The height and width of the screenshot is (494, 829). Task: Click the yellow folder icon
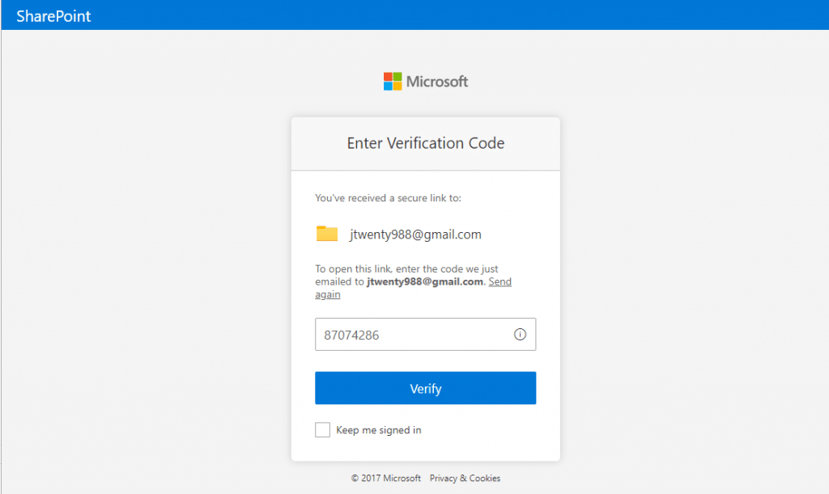click(x=327, y=234)
